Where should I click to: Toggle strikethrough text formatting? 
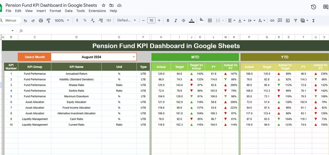[x=184, y=20]
